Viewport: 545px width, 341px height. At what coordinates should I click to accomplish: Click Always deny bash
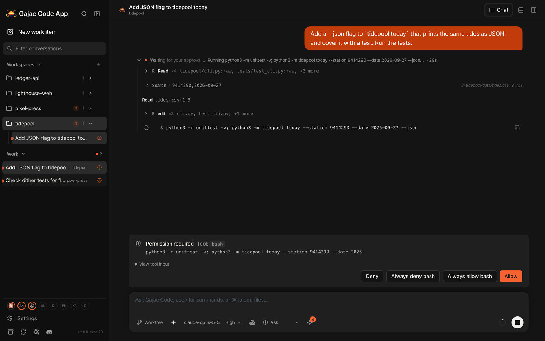pos(413,276)
